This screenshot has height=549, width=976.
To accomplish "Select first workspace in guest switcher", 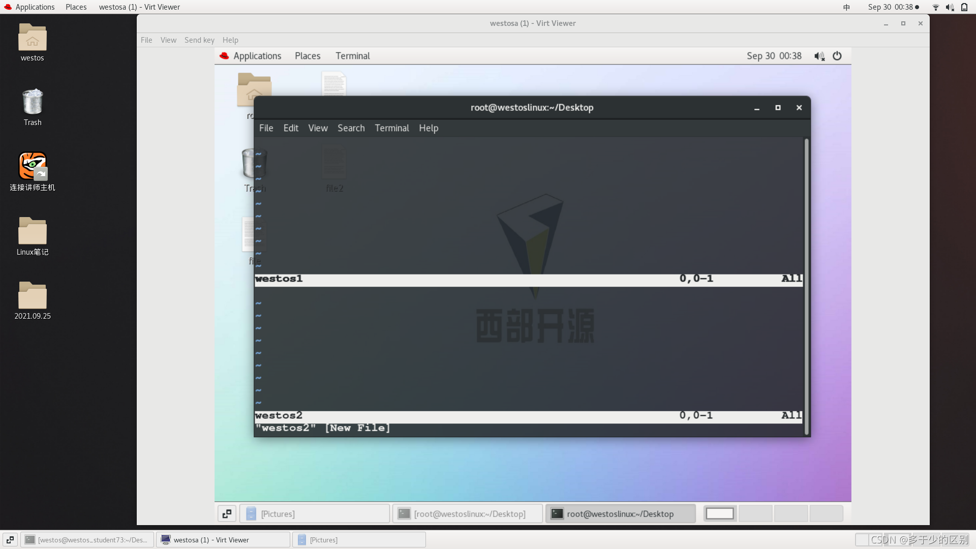I will [x=720, y=513].
